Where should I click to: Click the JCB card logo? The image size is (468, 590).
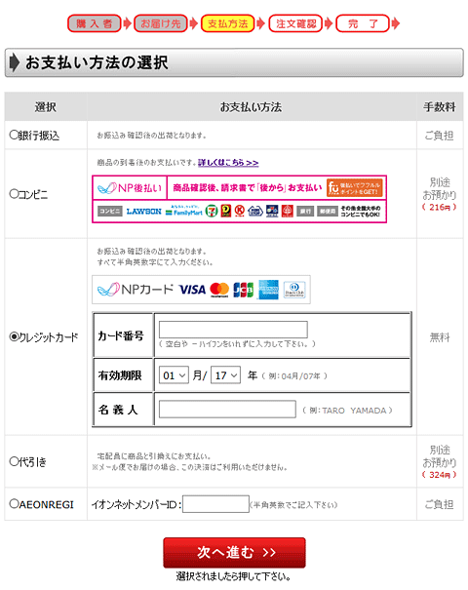click(x=243, y=290)
